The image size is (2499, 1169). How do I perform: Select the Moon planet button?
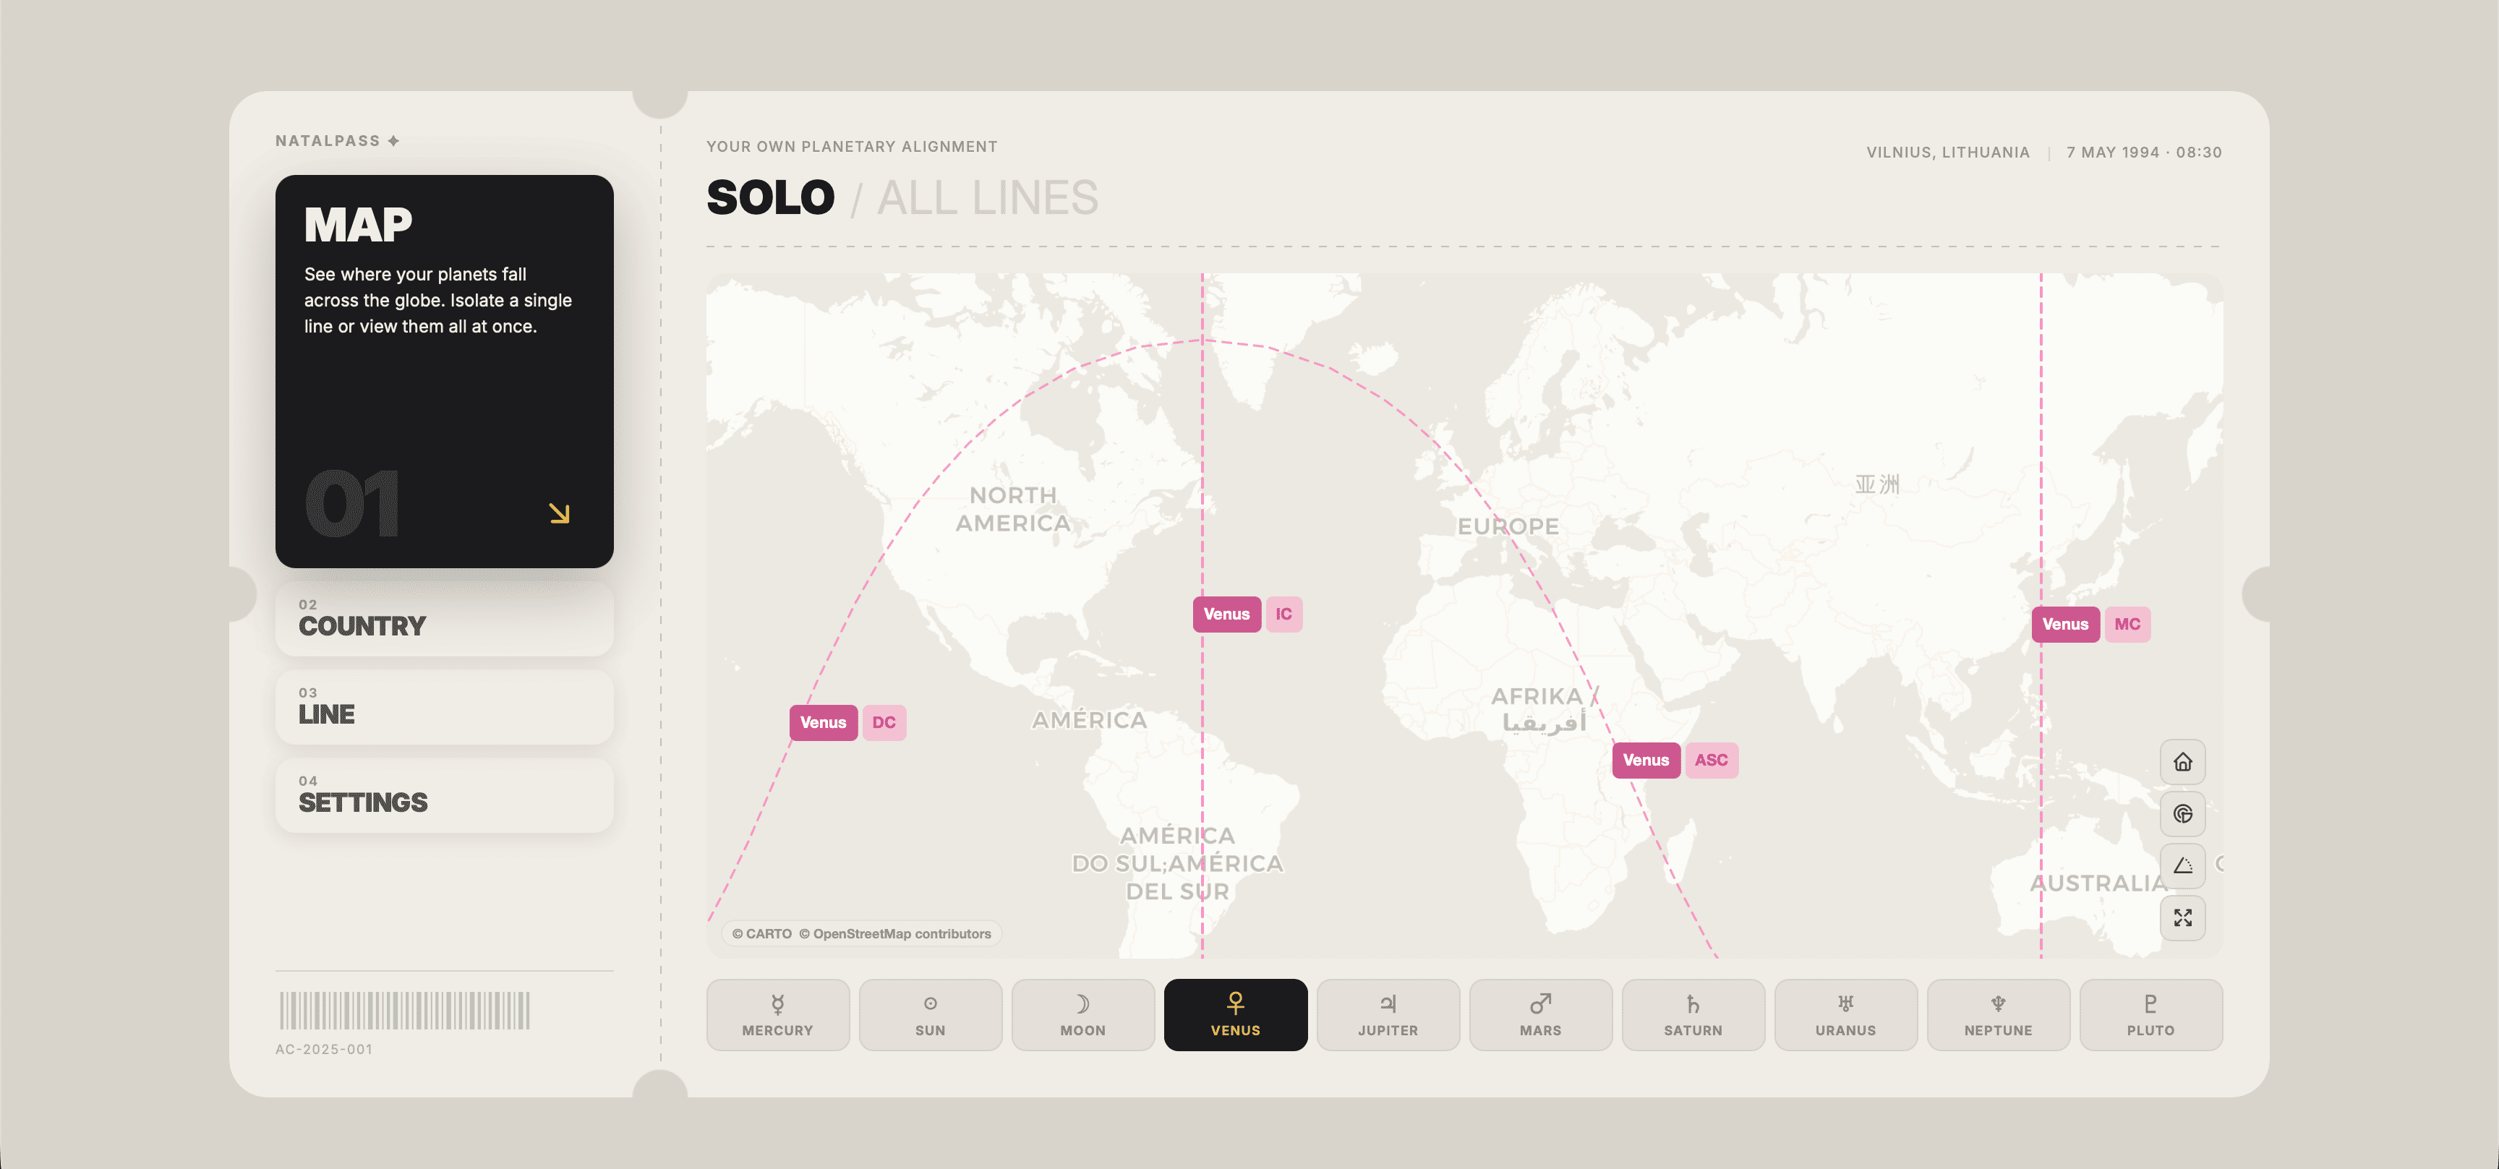(x=1082, y=1014)
